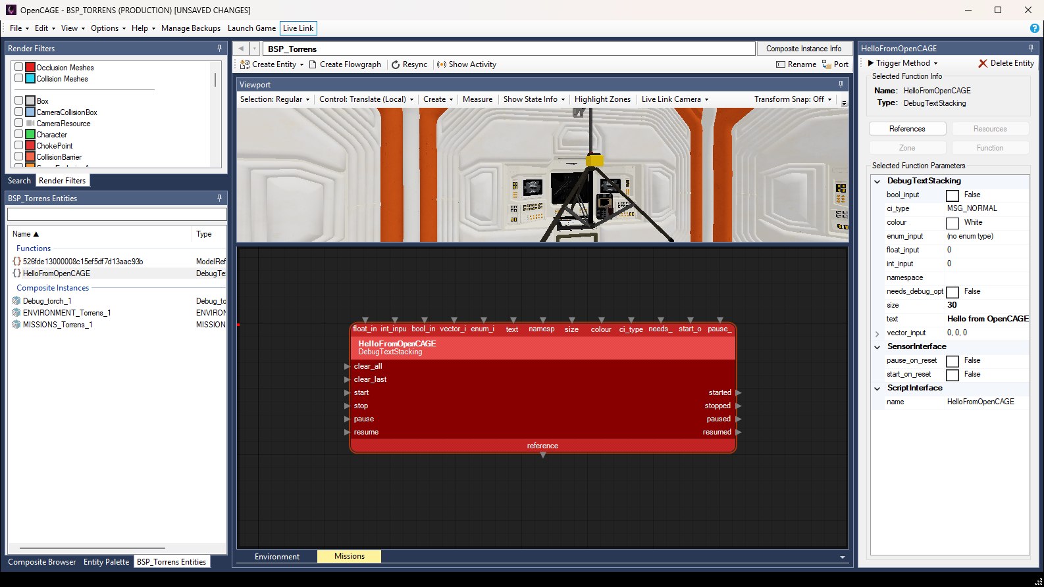The height and width of the screenshot is (587, 1044).
Task: Click the 'started' output pin on node
Action: tap(739, 392)
